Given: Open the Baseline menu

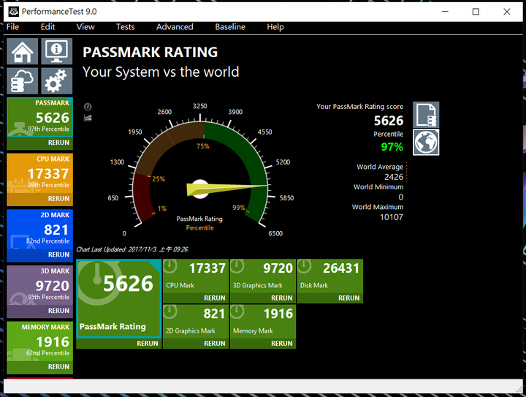Looking at the screenshot, I should point(230,27).
